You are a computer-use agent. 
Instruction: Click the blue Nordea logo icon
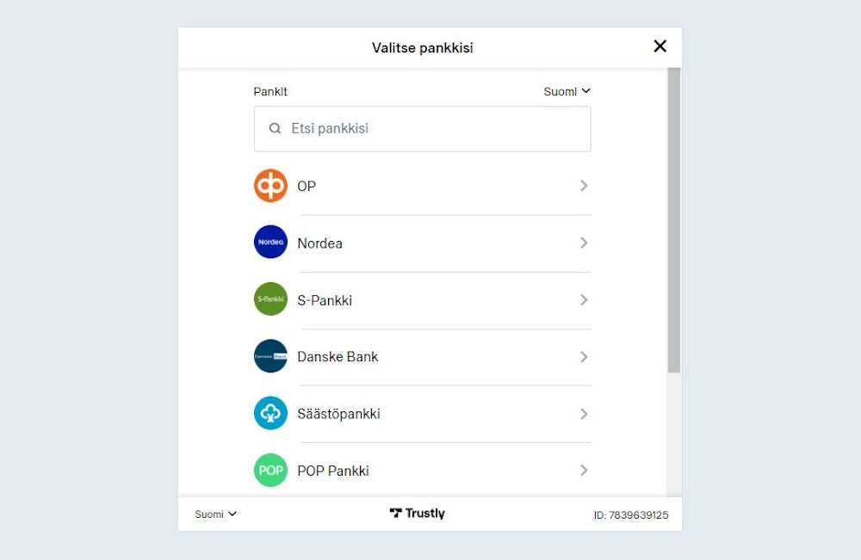(x=270, y=243)
